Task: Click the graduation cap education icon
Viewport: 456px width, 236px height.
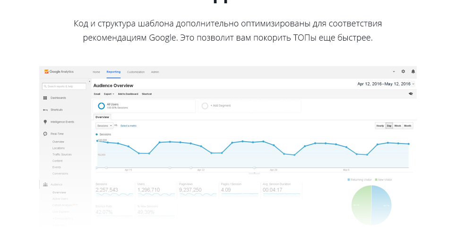Action: coord(411,93)
